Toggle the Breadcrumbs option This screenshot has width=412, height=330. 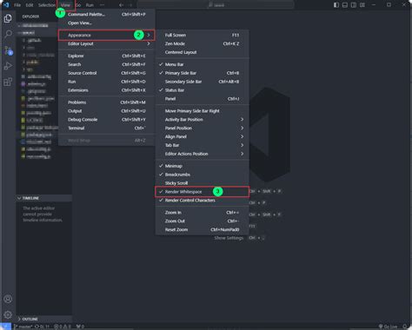click(x=202, y=175)
